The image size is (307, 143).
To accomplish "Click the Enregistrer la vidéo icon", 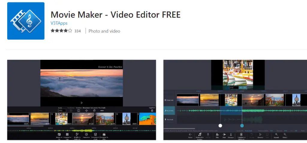I will pyautogui.click(x=104, y=135).
